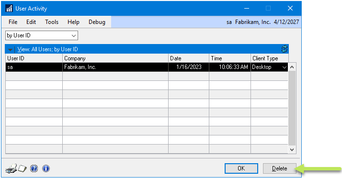Open the File menu
Image resolution: width=342 pixels, height=179 pixels.
coord(13,22)
